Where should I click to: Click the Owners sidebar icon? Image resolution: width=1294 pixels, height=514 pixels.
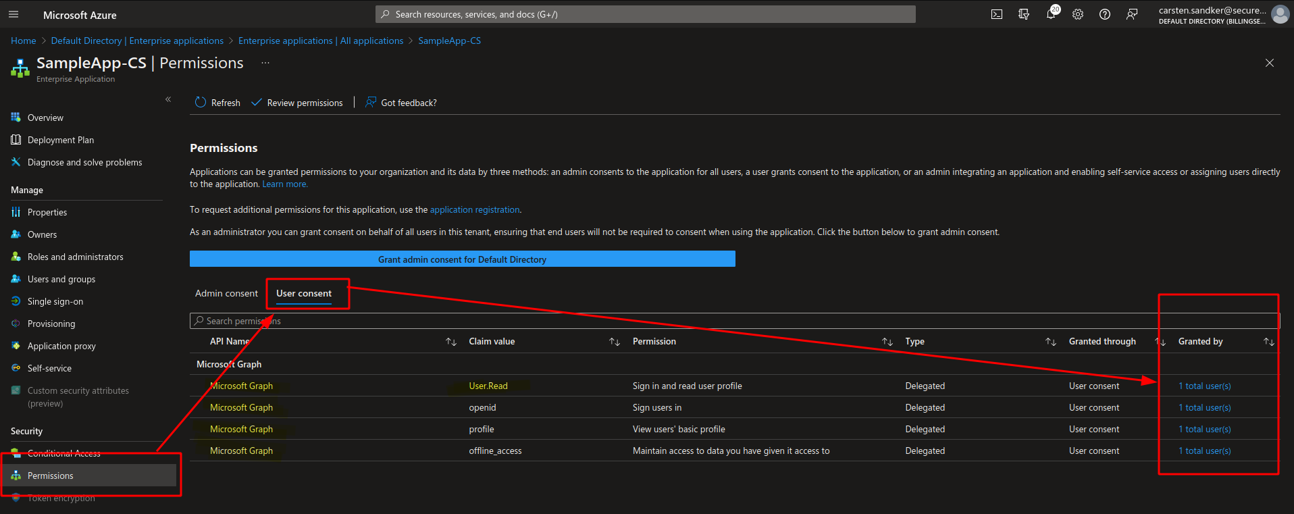16,234
